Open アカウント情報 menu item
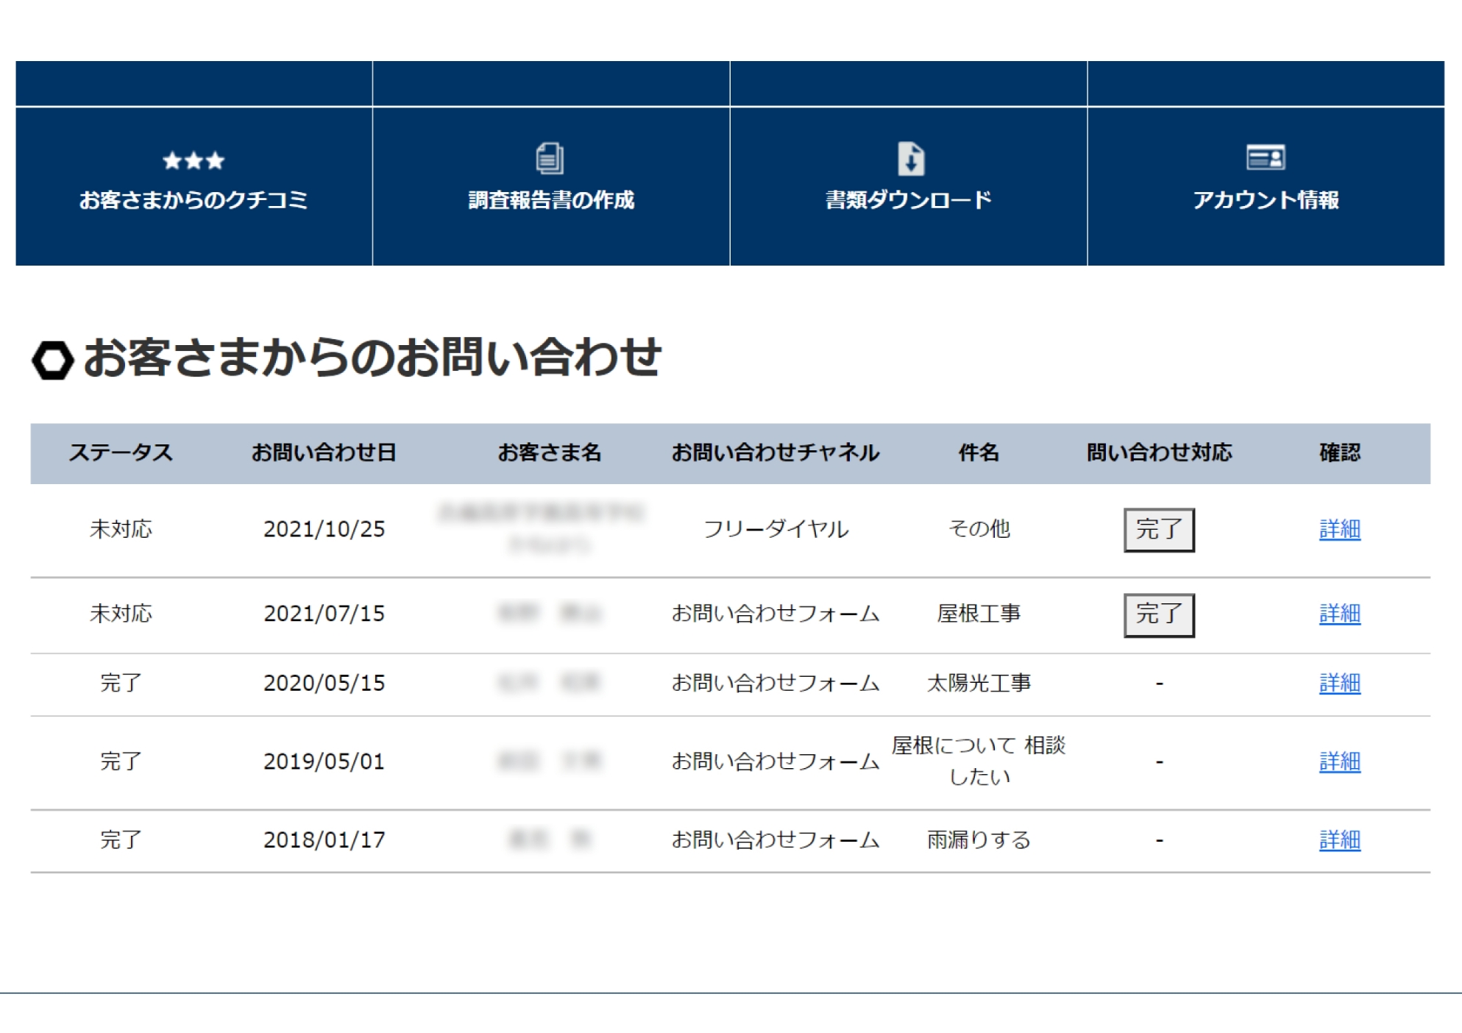Image resolution: width=1462 pixels, height=1033 pixels. (1266, 199)
